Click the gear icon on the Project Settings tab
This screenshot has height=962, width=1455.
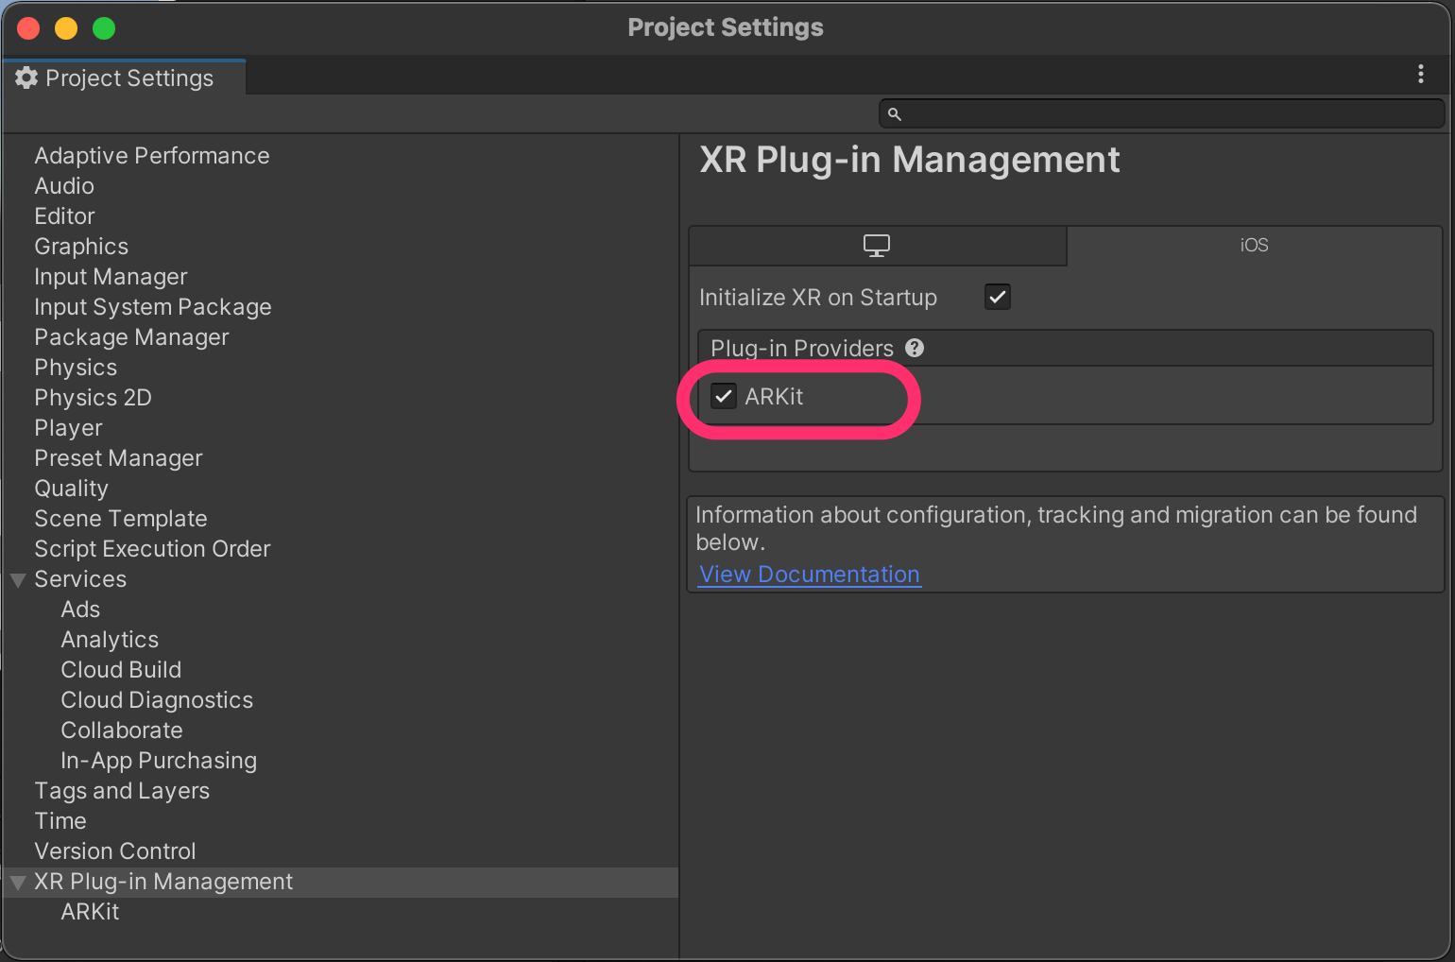tap(26, 77)
